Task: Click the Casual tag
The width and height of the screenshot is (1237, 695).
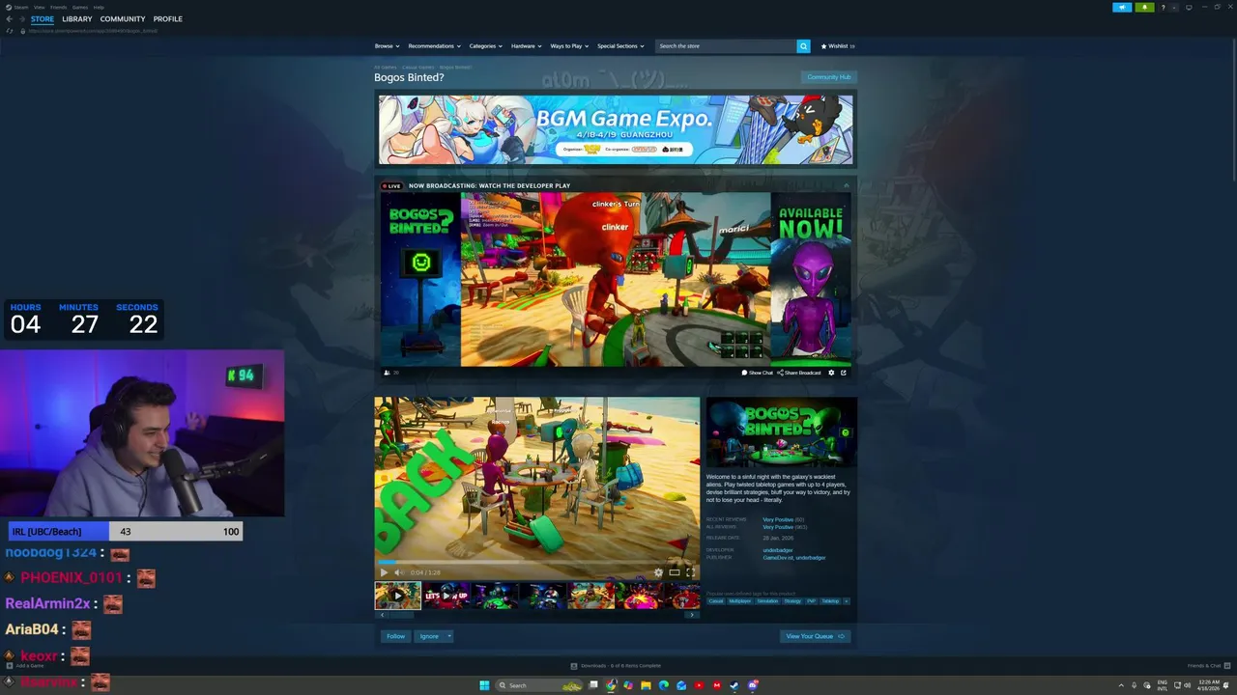Action: [716, 600]
